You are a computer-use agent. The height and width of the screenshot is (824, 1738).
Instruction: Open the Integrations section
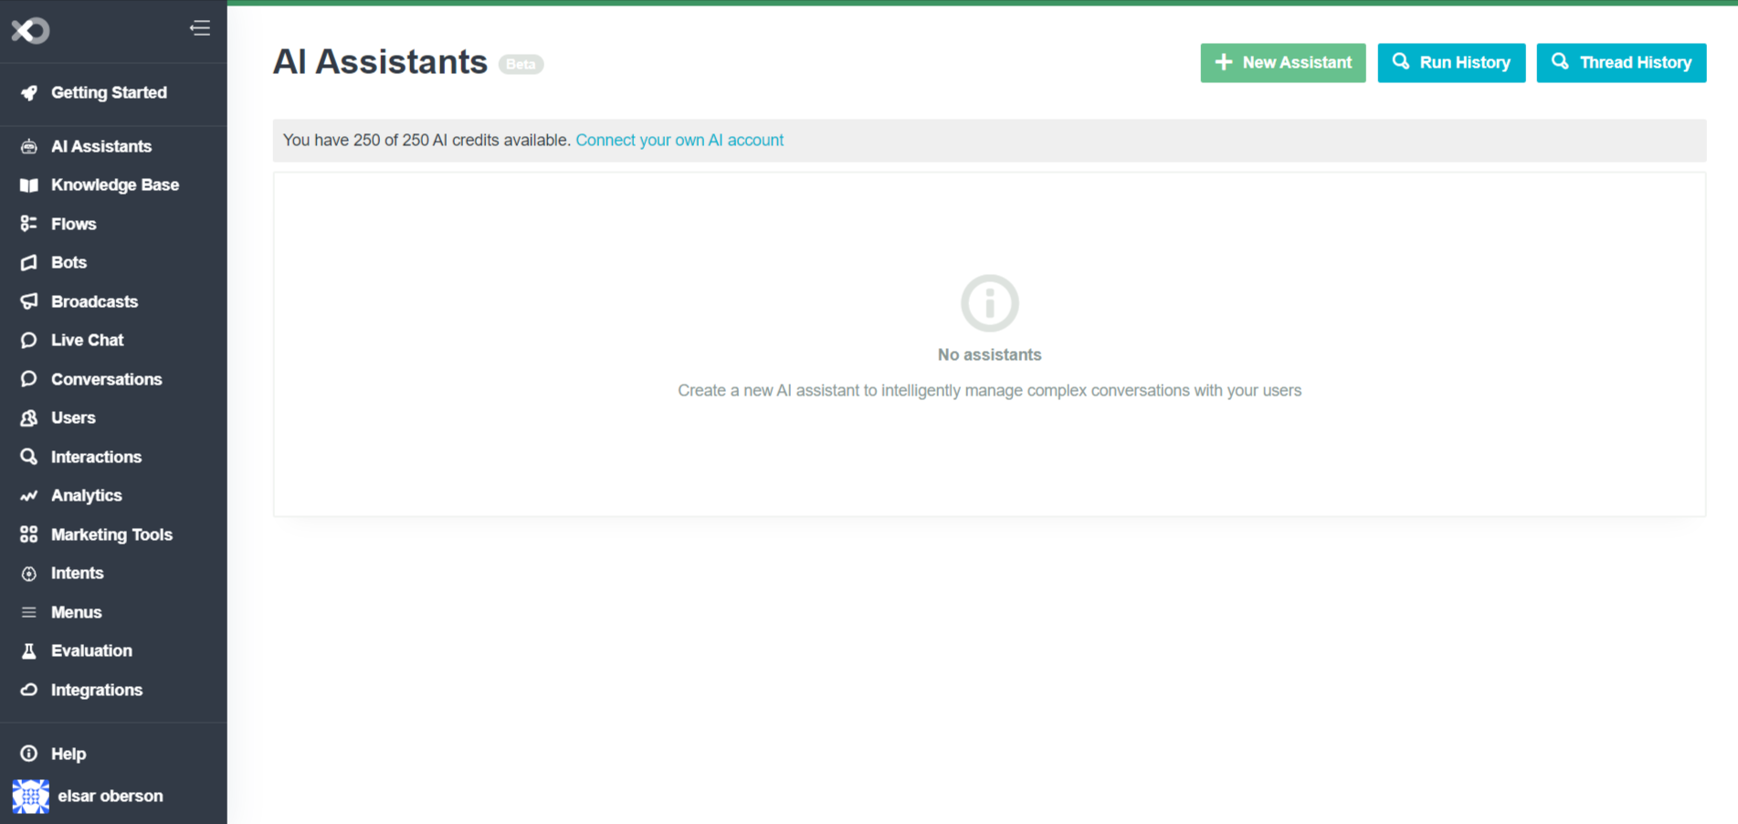[x=98, y=690]
